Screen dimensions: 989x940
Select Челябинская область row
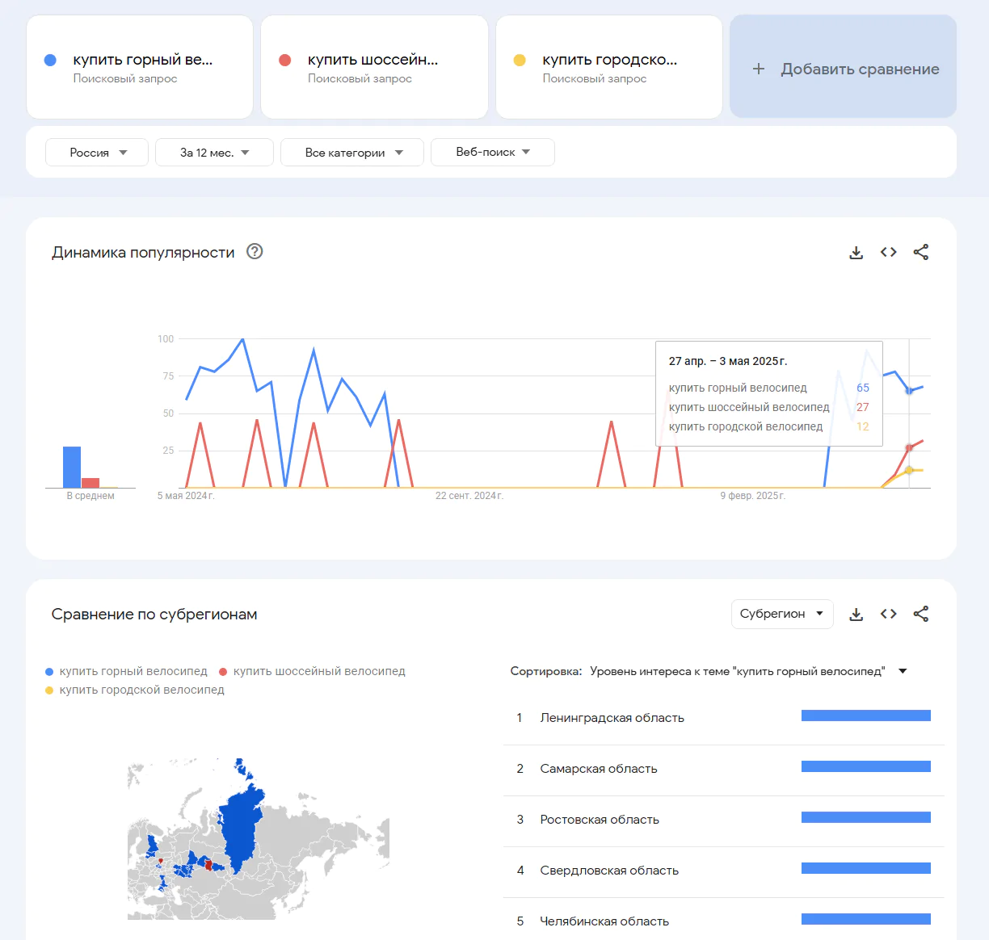(x=723, y=921)
